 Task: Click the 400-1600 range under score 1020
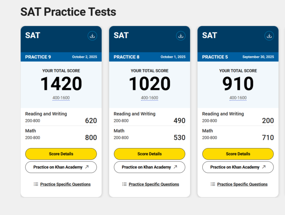149,98
